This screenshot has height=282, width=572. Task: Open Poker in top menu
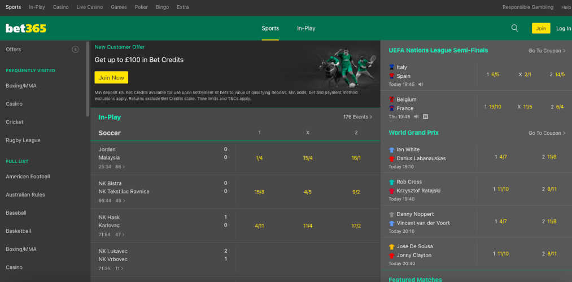pos(141,7)
